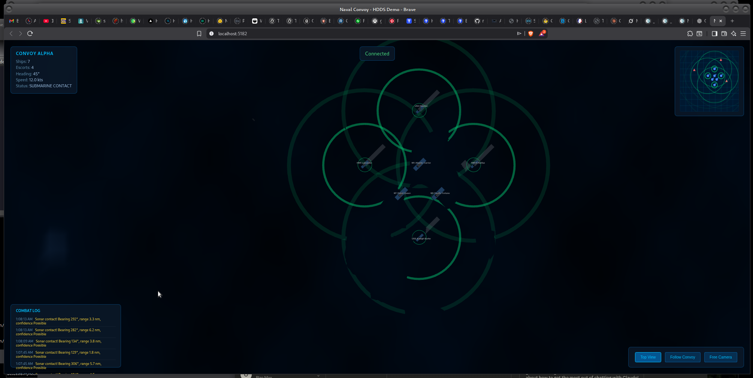Open Brave's hamburger menu
The width and height of the screenshot is (753, 378).
[x=744, y=33]
